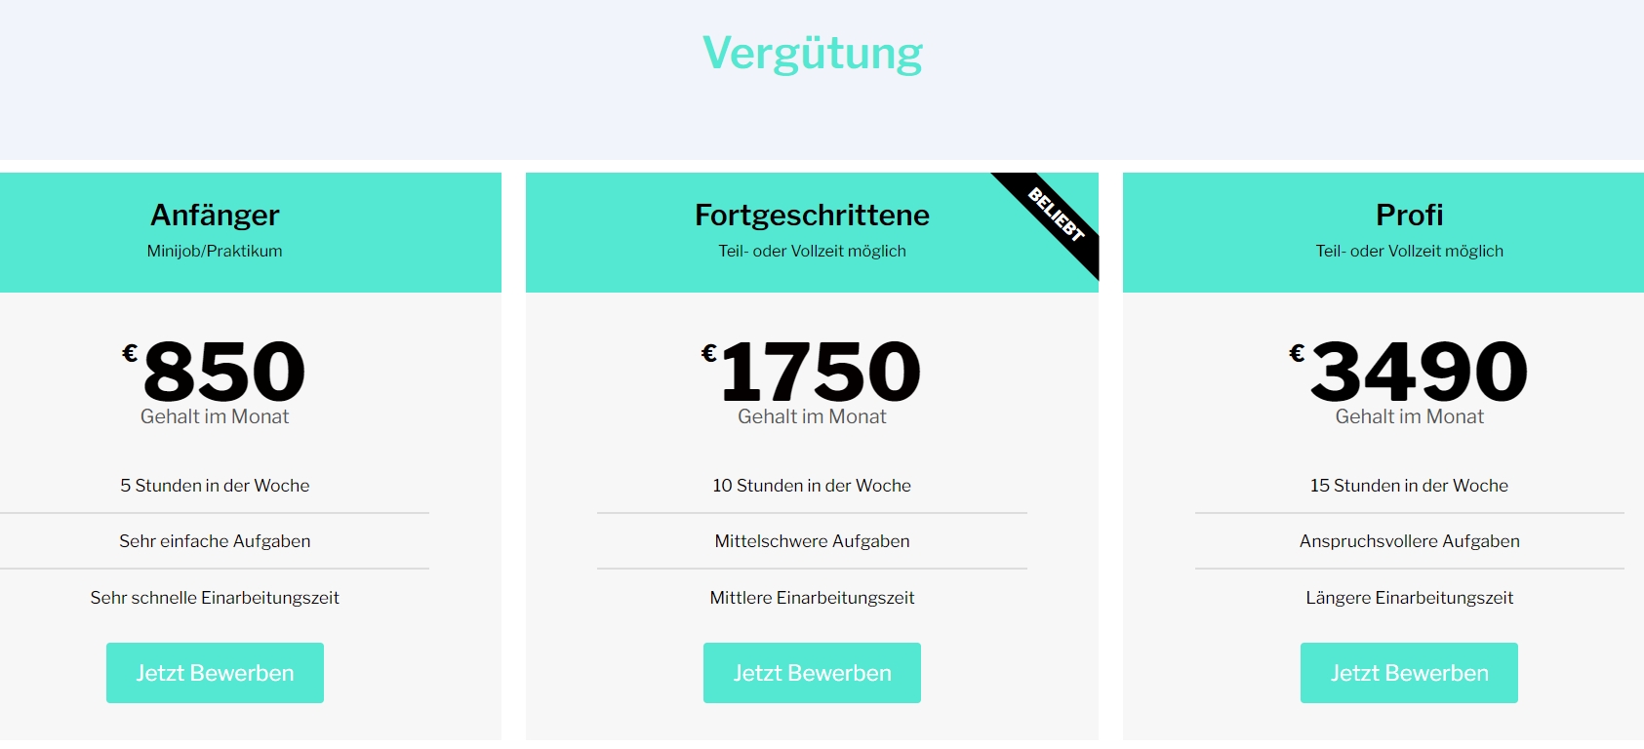
Task: Click the euro symbol beside 3490
Action: coord(1297,353)
